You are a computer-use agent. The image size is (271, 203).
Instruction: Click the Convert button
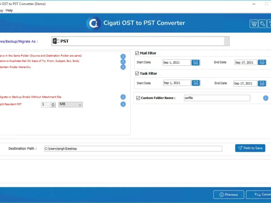pos(258,195)
